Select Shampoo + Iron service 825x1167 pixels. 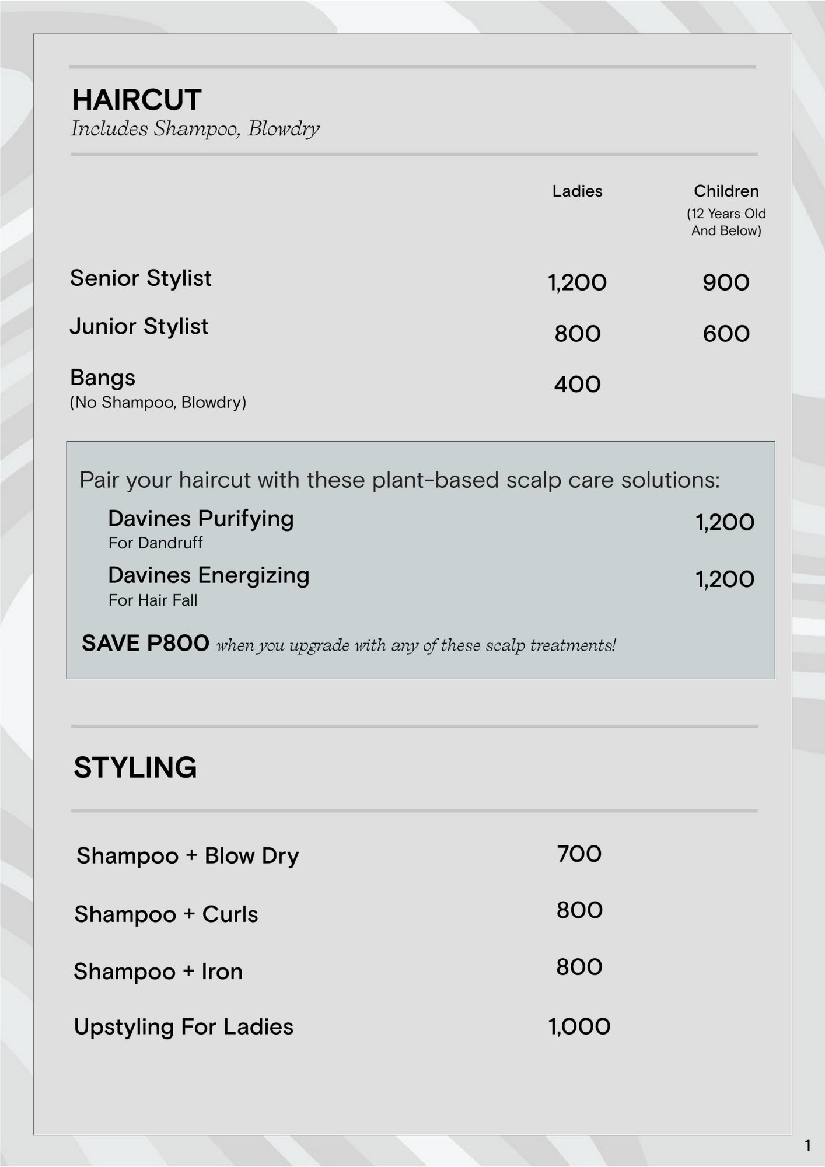(158, 972)
